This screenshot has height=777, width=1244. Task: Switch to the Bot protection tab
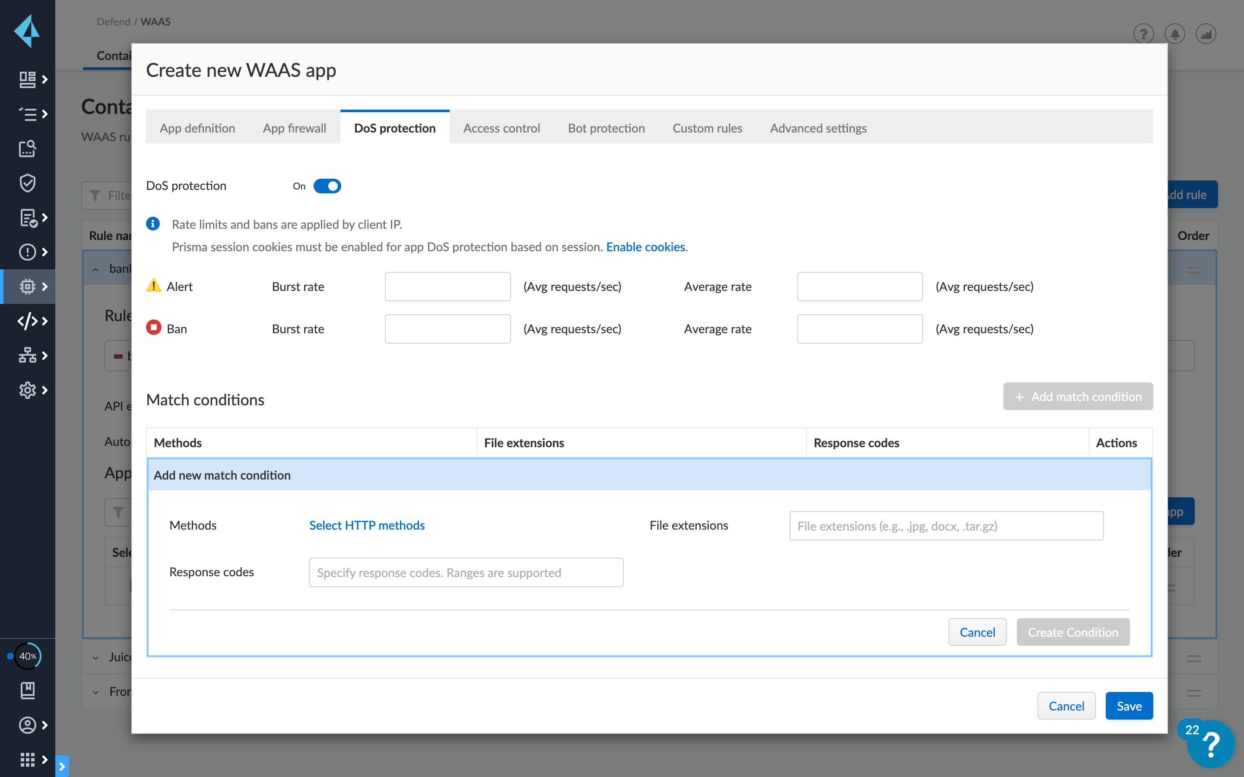606,128
